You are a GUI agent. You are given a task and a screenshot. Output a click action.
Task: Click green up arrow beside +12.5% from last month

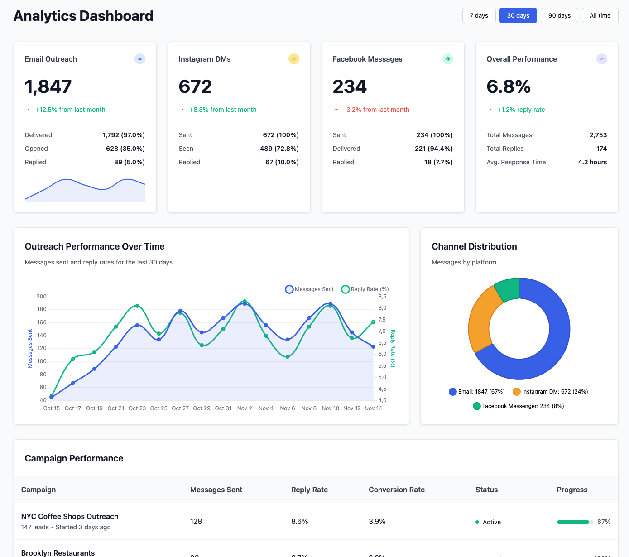[29, 110]
